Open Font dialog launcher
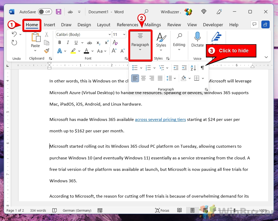The image size is (278, 221). (126, 58)
